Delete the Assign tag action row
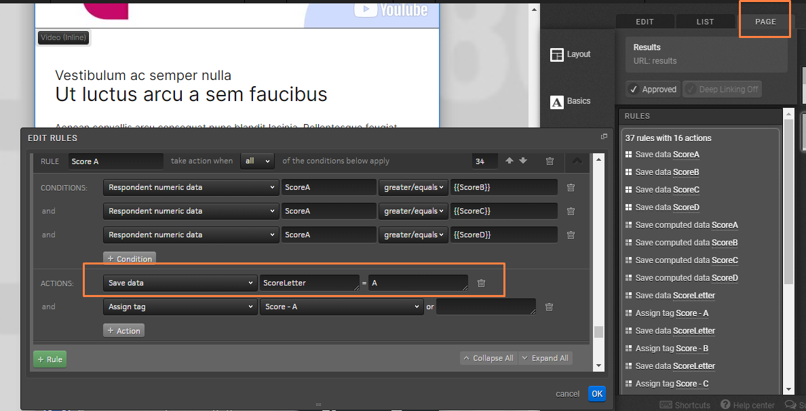The height and width of the screenshot is (411, 806). click(x=549, y=307)
